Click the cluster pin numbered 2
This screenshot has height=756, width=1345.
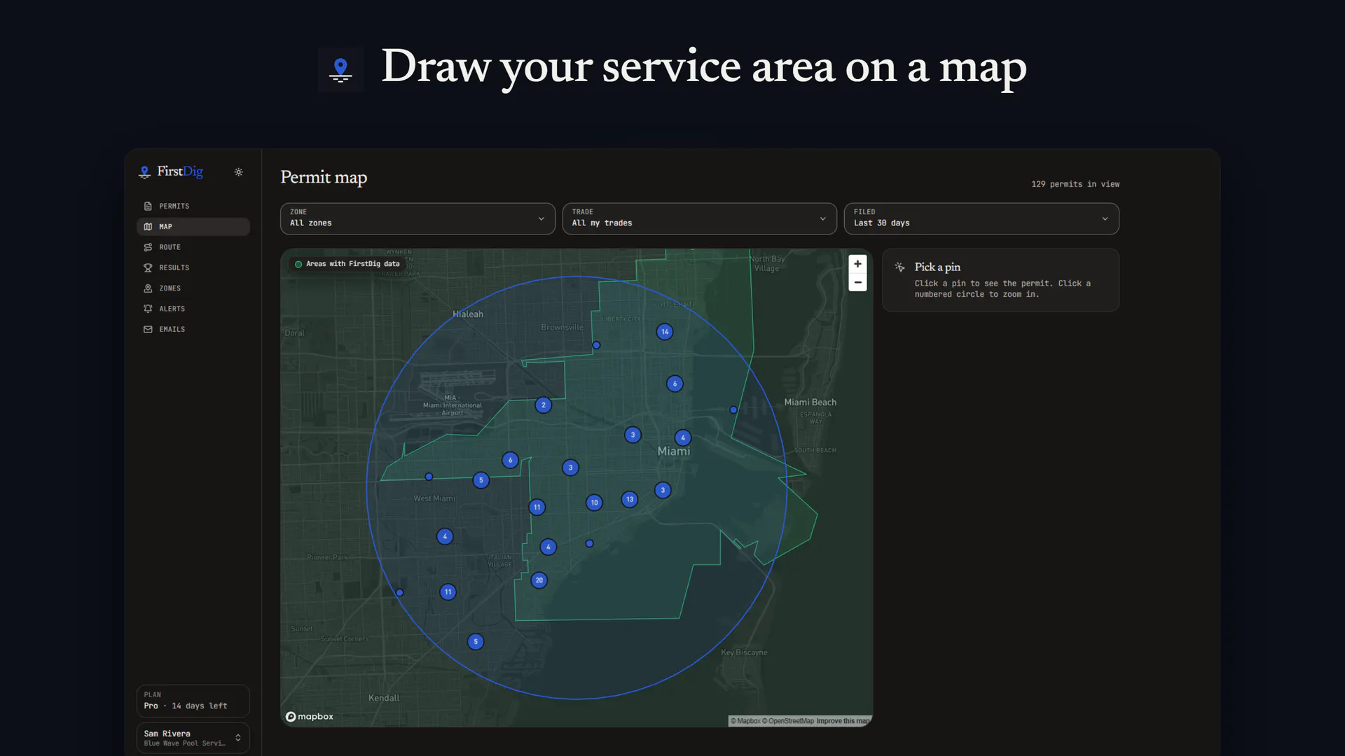tap(543, 405)
